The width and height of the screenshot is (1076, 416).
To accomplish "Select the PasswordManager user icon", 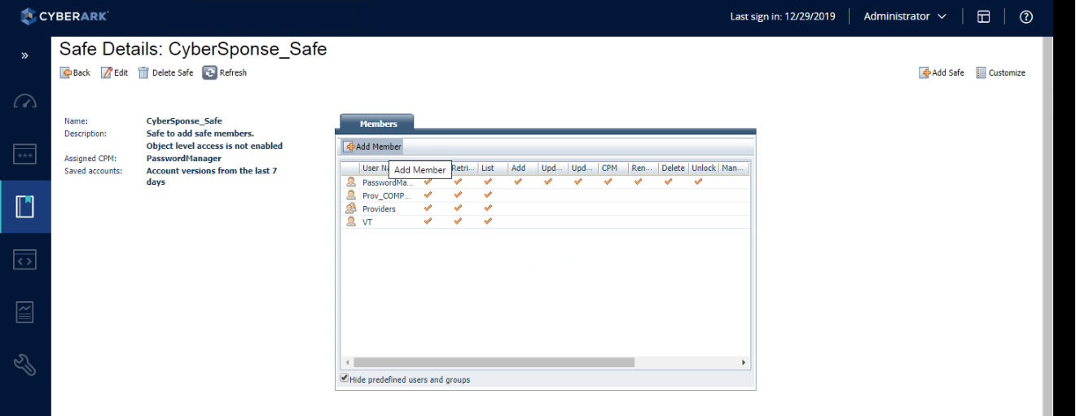I will pos(351,182).
